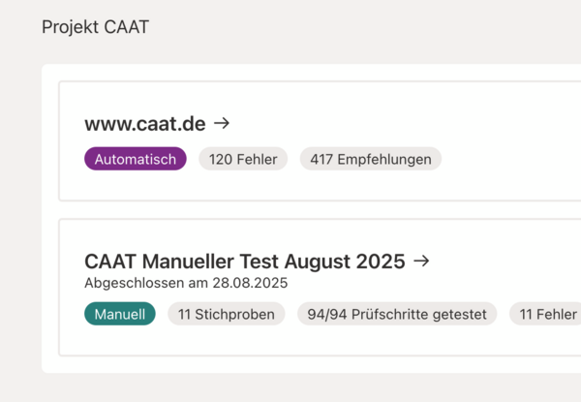Click the 11 Stichproben tag
This screenshot has height=402, width=581.
tap(226, 314)
